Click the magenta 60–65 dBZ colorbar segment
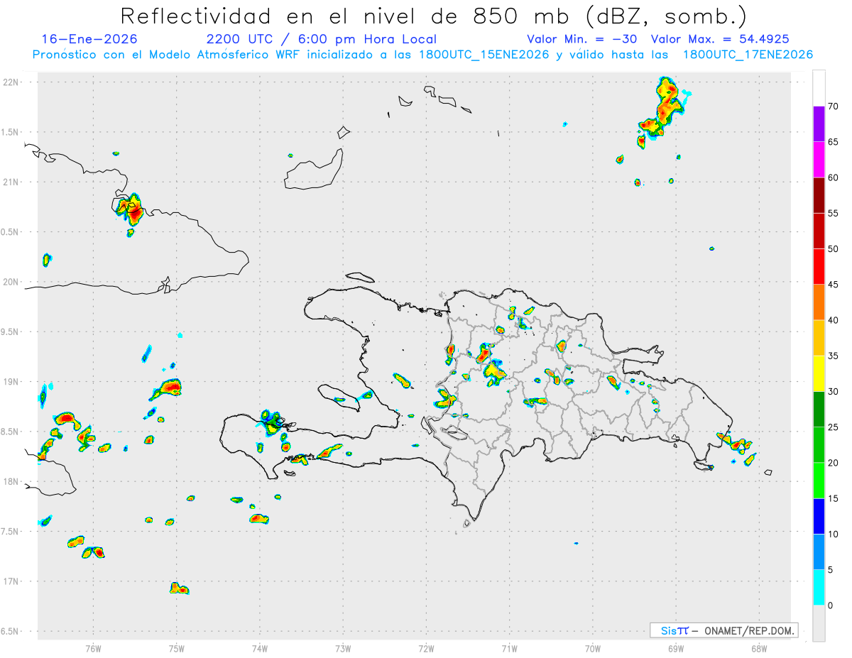This screenshot has width=852, height=658. pos(819,160)
